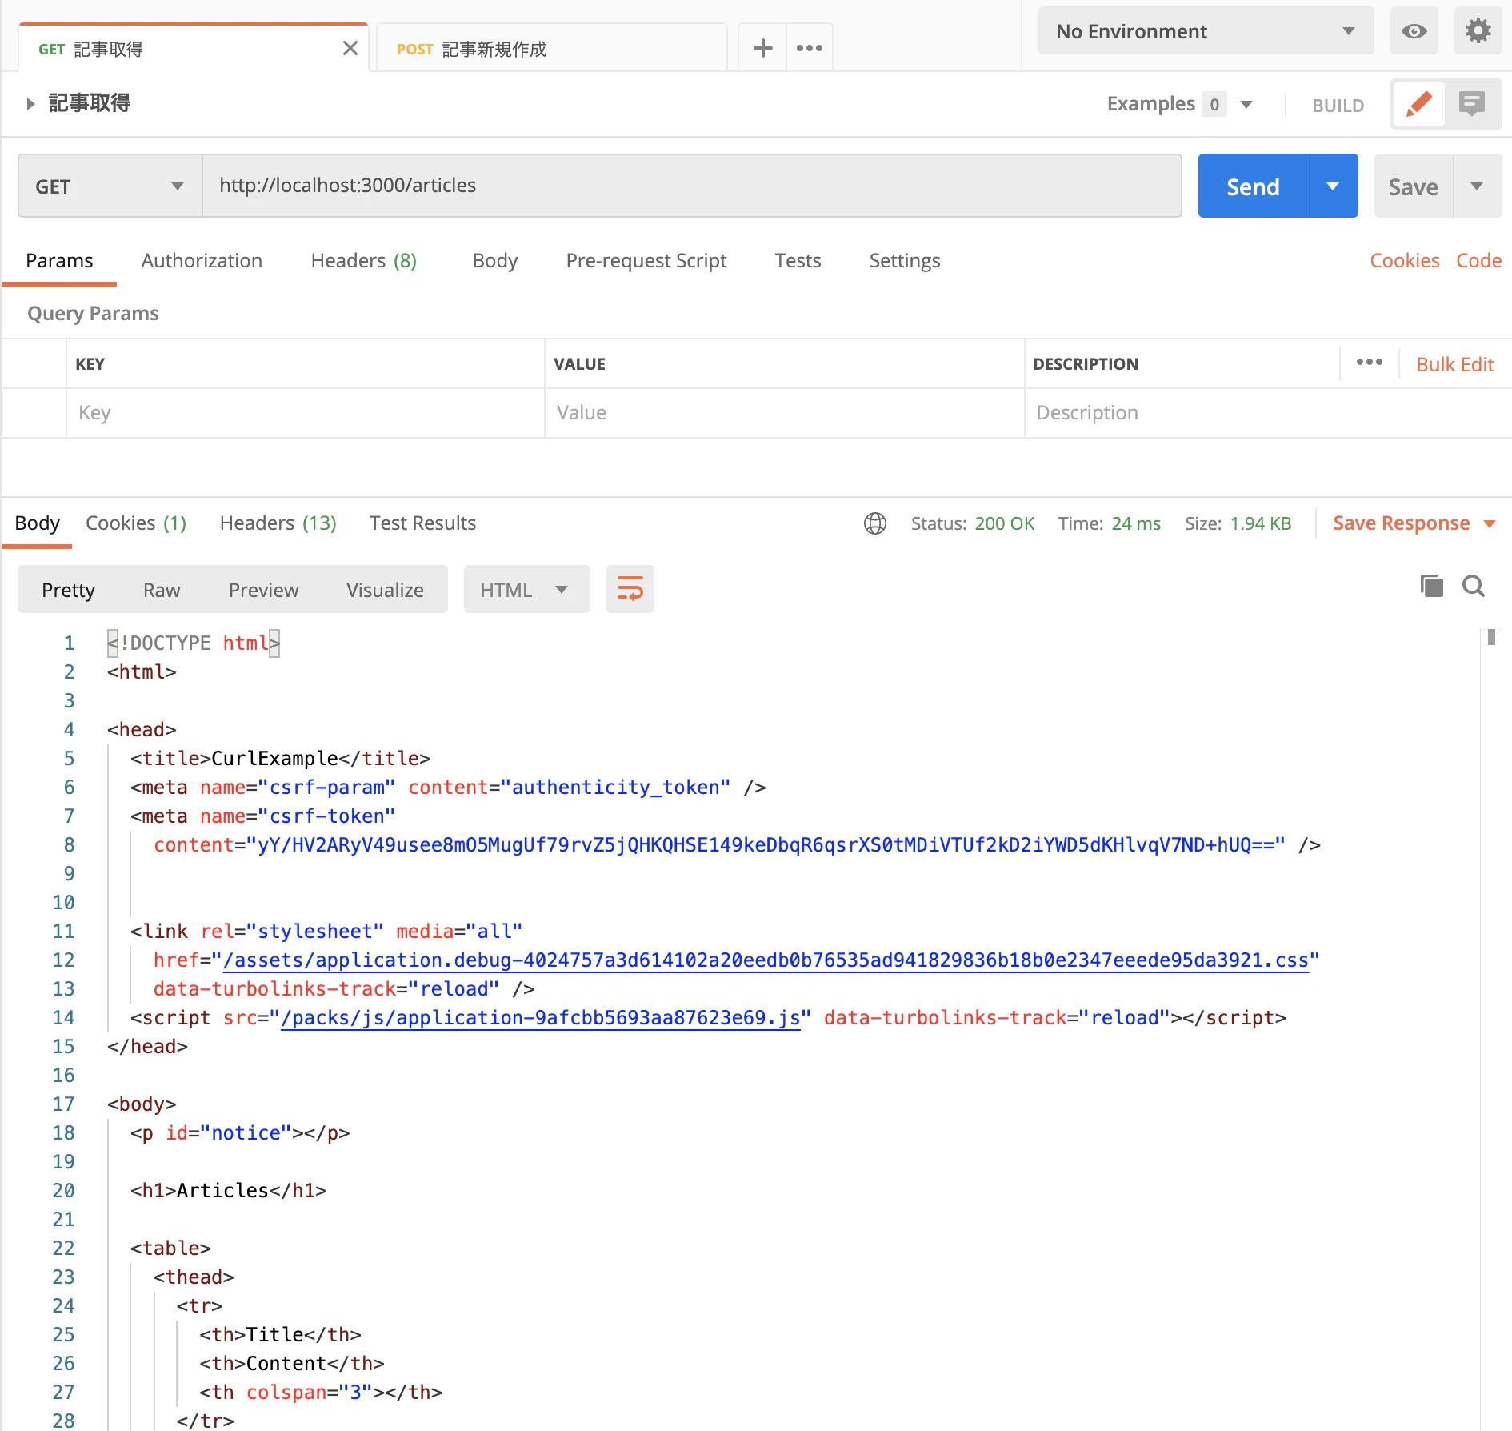Click the 1.94 KB response size
The width and height of the screenshot is (1512, 1431).
1260,523
